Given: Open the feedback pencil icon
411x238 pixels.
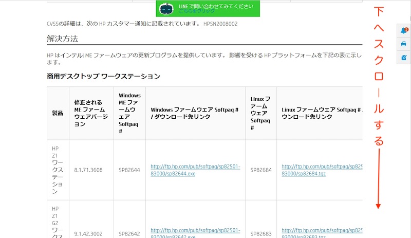Looking at the screenshot, I should click(404, 58).
